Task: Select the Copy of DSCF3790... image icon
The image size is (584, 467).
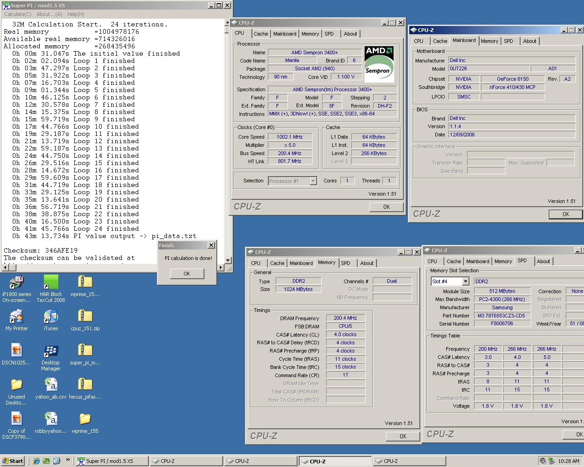Action: click(x=16, y=419)
